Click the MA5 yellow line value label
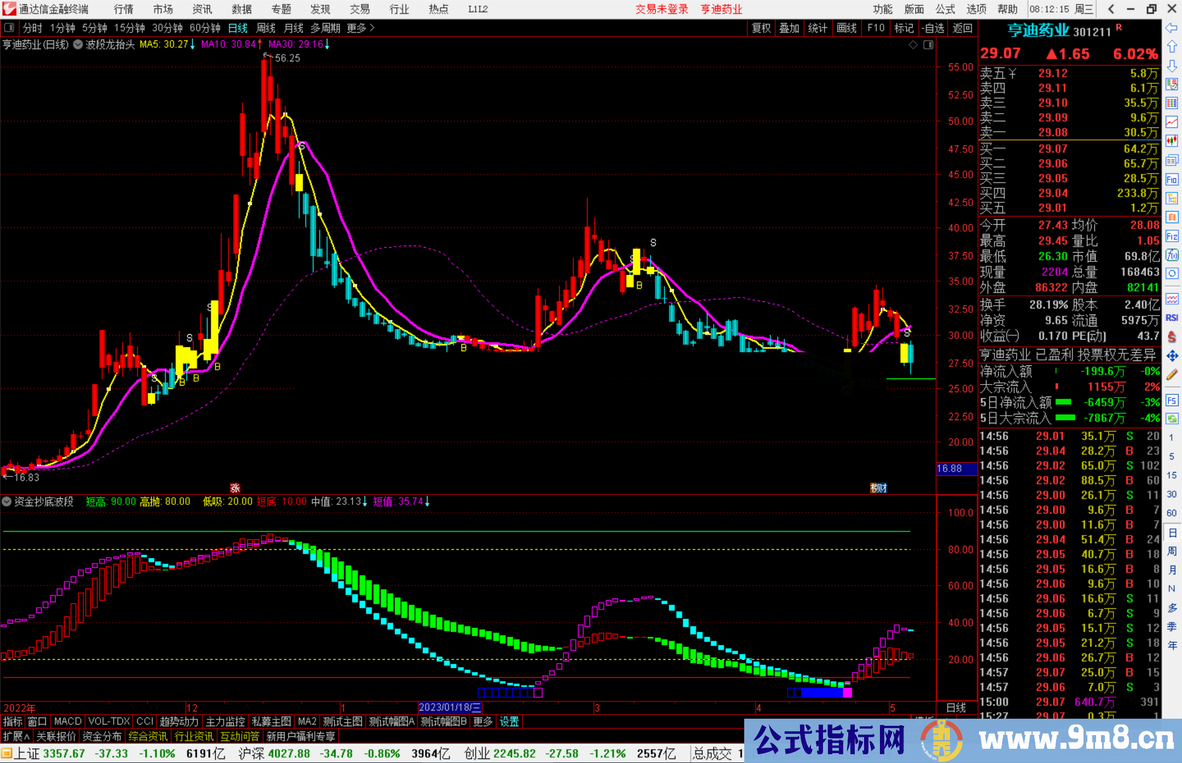This screenshot has height=763, width=1182. (x=167, y=44)
